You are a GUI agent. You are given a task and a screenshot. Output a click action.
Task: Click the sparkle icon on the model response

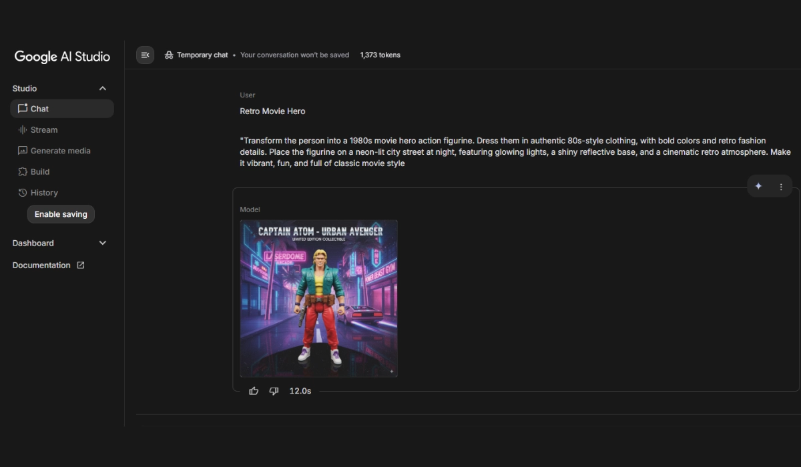[758, 187]
